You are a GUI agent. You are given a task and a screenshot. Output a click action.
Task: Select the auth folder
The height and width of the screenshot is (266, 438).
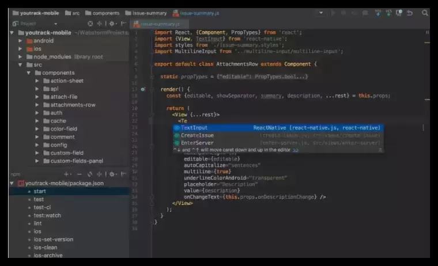point(53,113)
